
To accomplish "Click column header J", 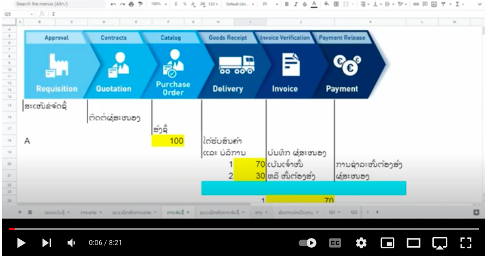I will click(300, 22).
